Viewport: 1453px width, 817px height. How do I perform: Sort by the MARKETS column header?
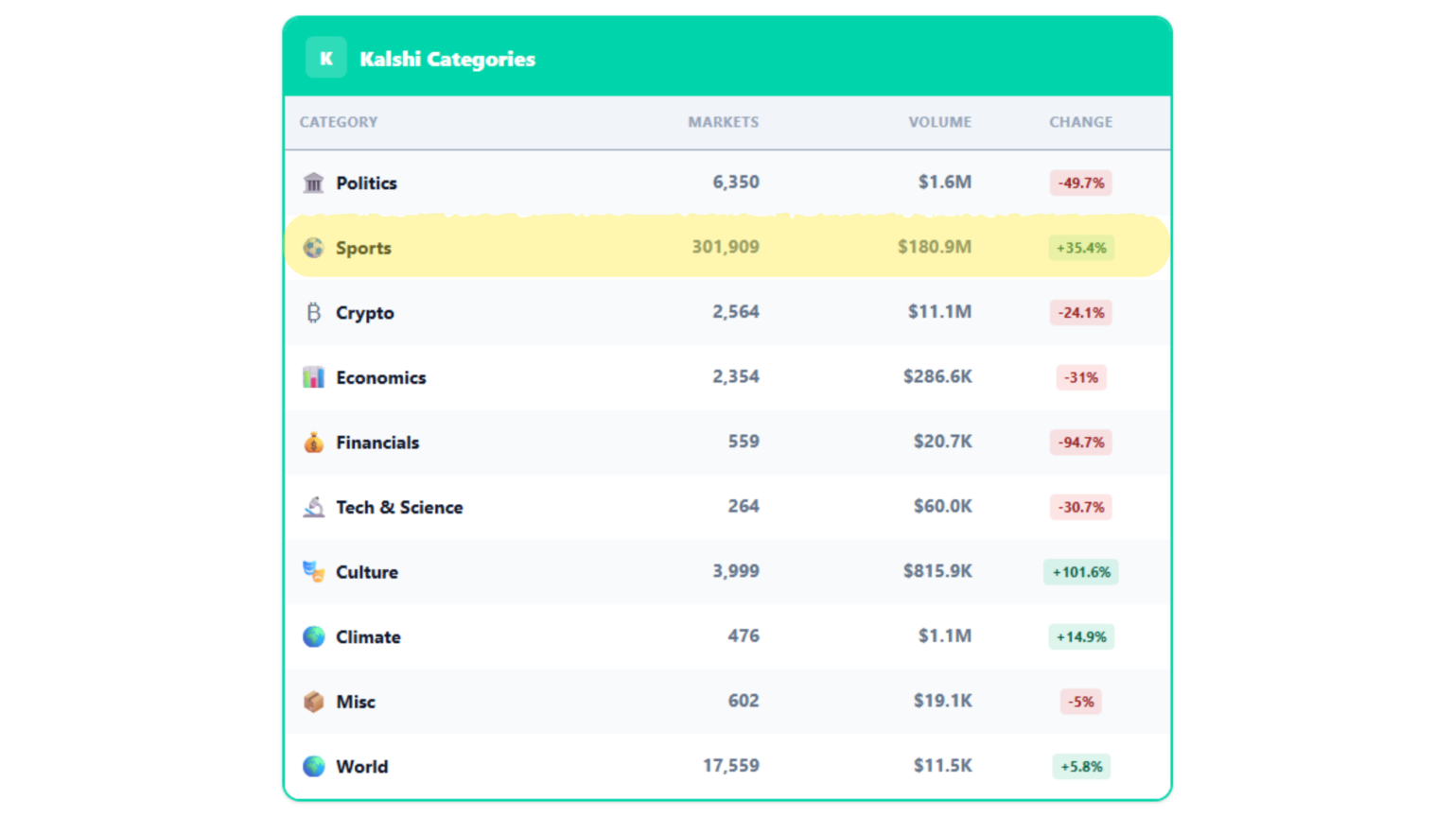(x=723, y=122)
